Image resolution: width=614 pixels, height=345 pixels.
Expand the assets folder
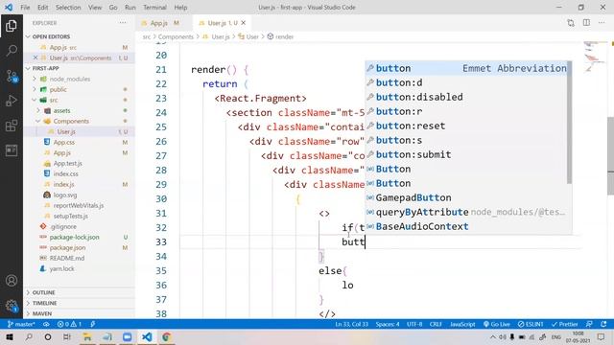[x=61, y=111]
